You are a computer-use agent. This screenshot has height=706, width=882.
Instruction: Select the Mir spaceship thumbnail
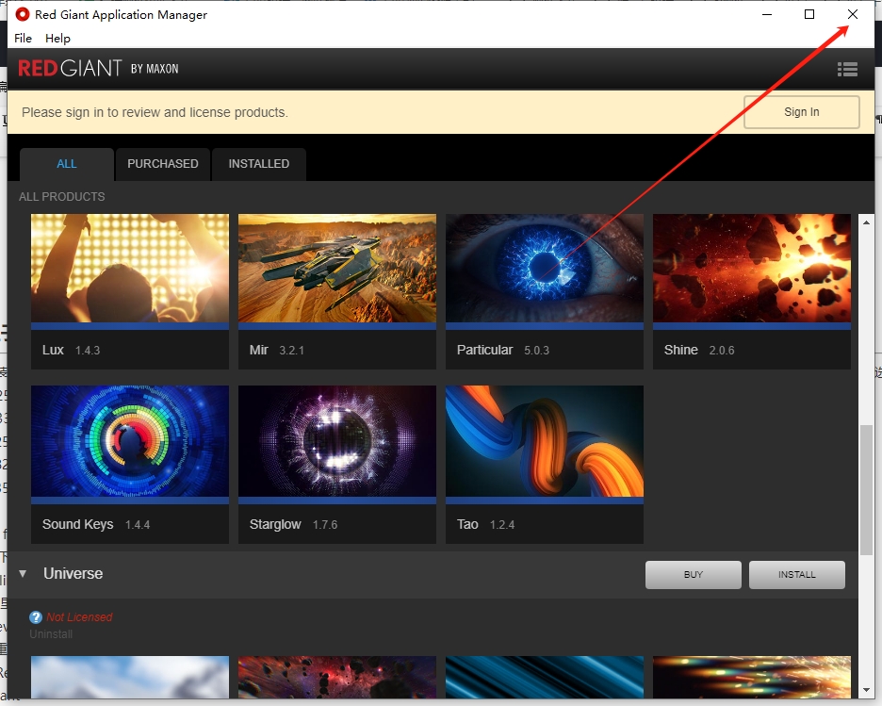click(337, 268)
